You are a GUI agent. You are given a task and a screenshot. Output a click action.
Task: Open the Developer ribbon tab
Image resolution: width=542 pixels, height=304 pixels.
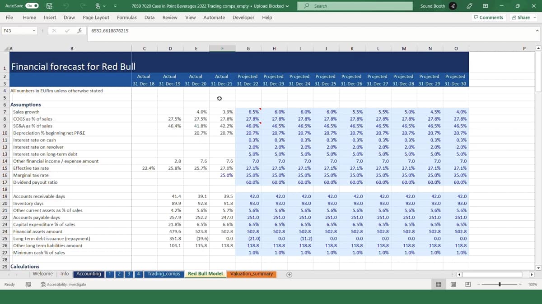point(243,18)
